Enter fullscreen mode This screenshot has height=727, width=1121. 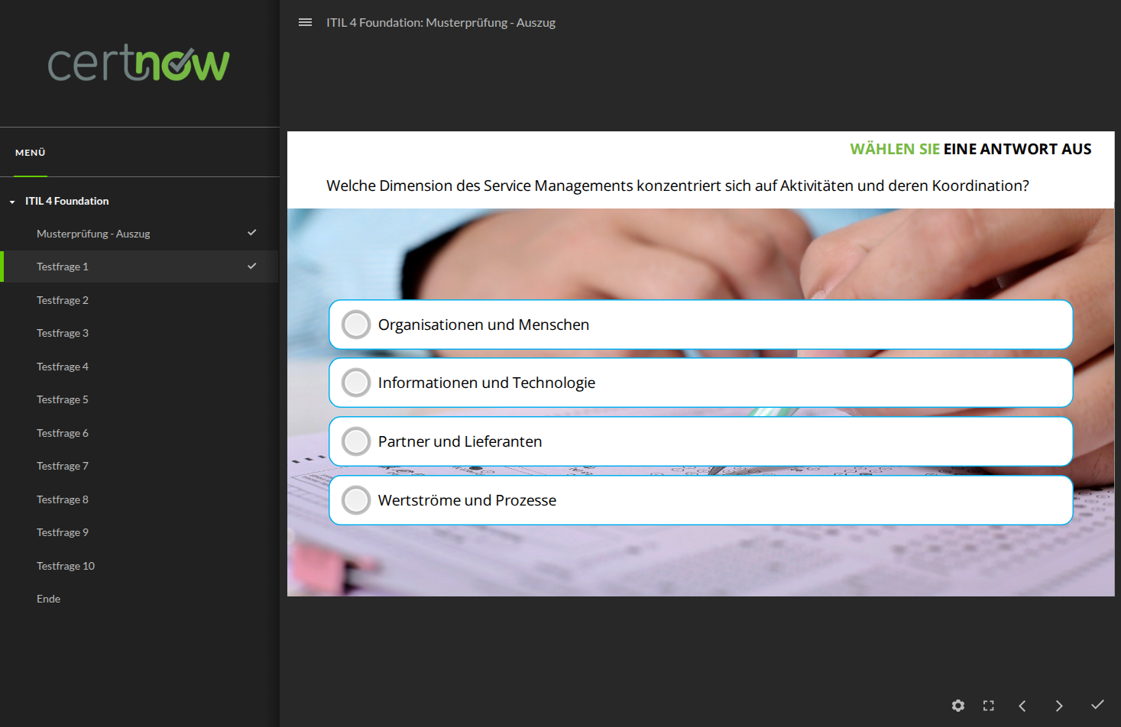click(988, 706)
